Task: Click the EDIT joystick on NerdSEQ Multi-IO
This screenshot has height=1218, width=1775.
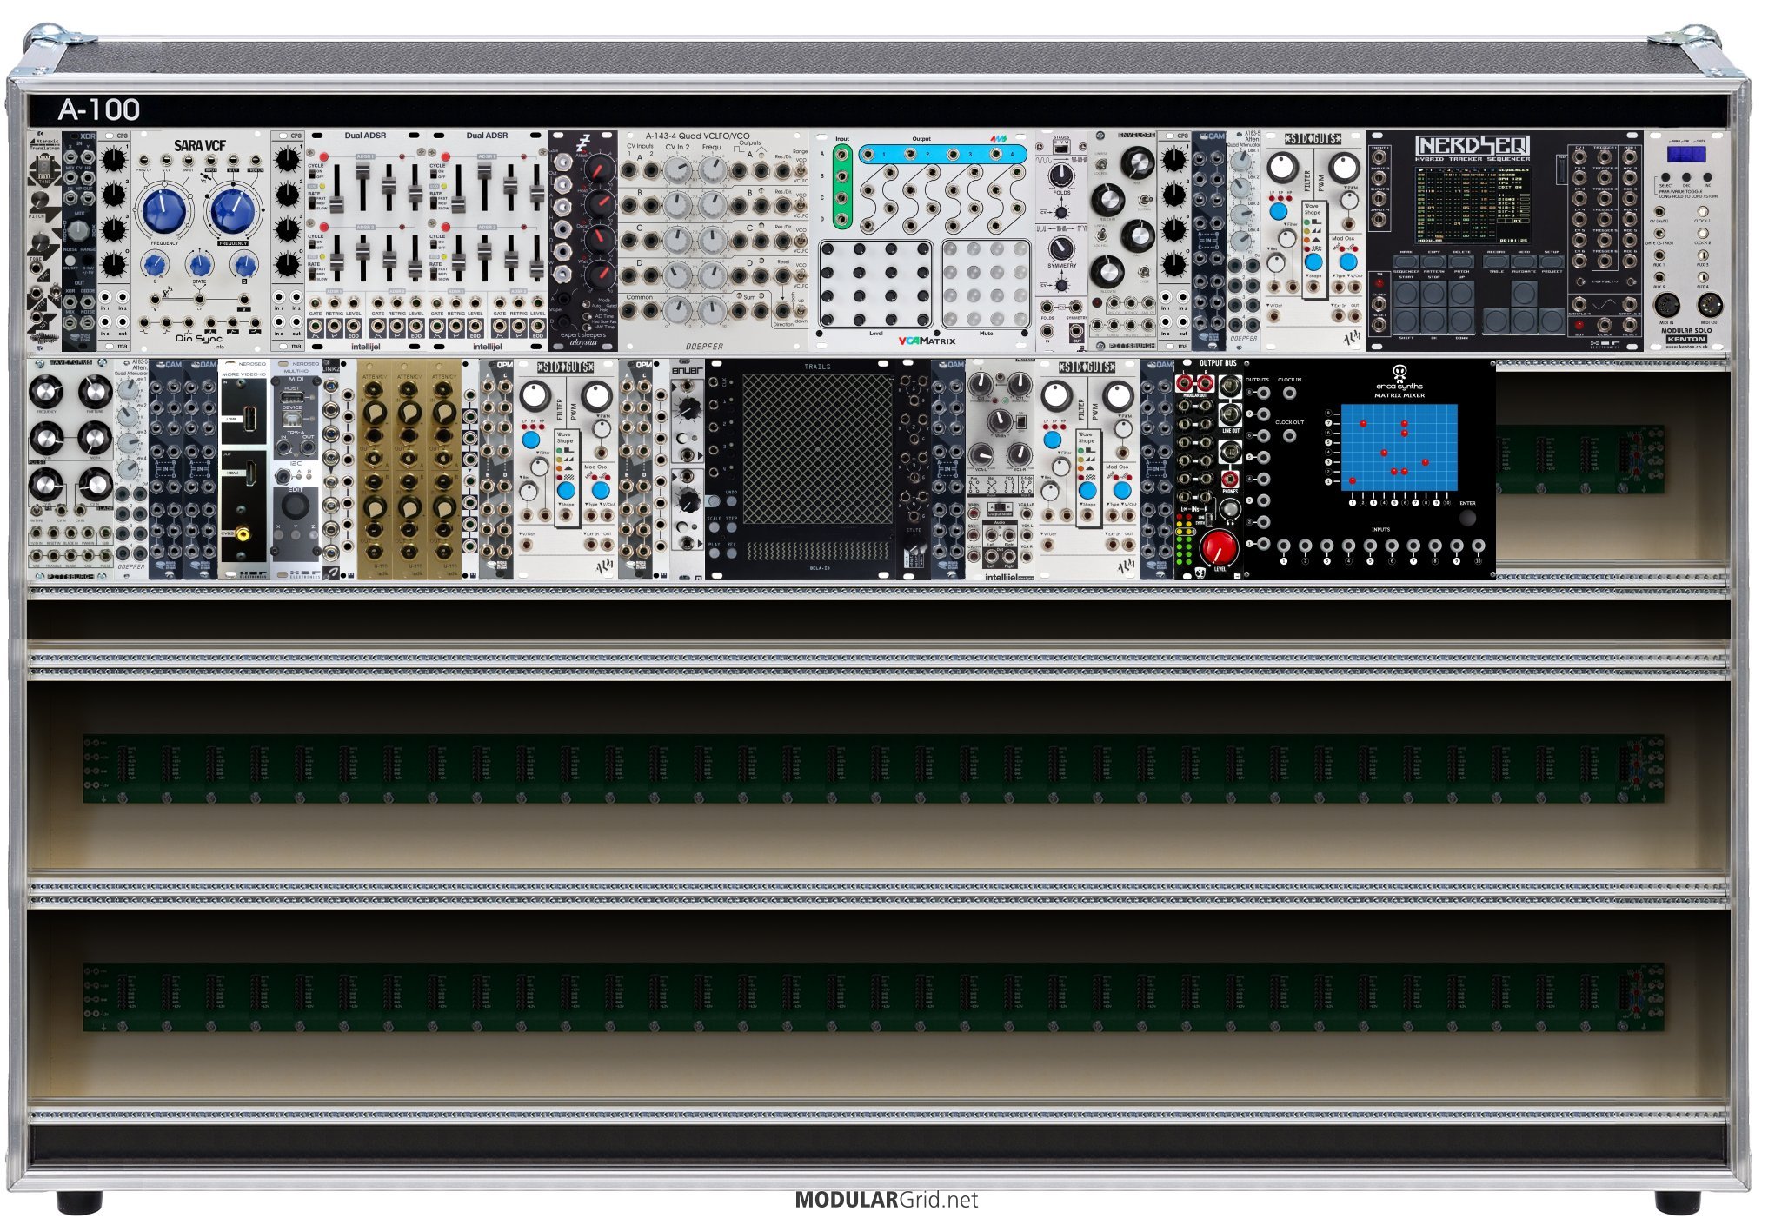Action: pos(296,506)
